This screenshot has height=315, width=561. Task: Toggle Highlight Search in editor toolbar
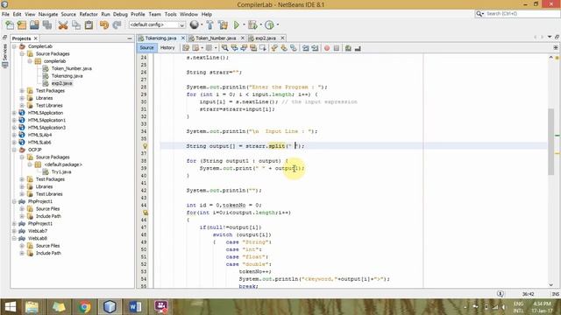tap(253, 48)
